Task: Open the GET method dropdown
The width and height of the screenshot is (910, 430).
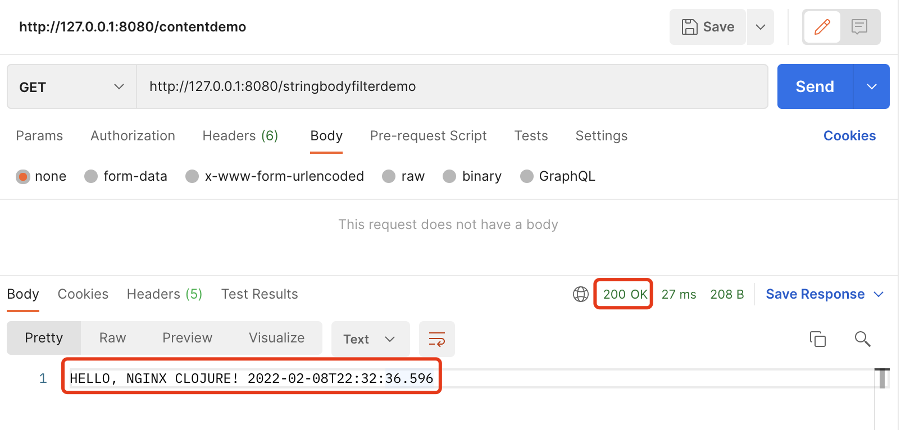Action: click(x=71, y=87)
